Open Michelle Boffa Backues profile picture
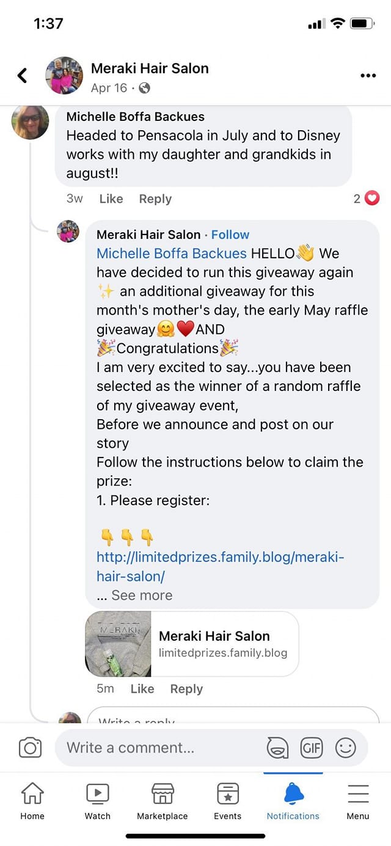Screen dimensions: 391x846 click(x=30, y=121)
